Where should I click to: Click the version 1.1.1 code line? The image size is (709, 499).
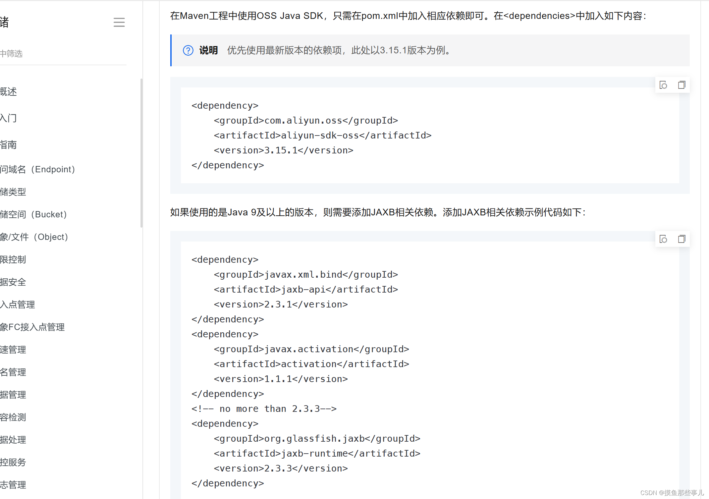[281, 379]
